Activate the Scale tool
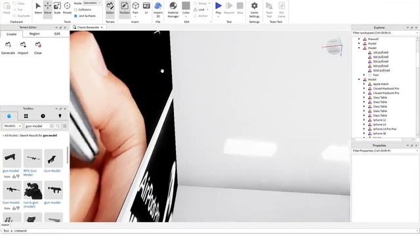The image size is (420, 236). pos(57,9)
